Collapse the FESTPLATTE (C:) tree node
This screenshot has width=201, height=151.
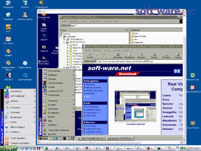(x=64, y=42)
